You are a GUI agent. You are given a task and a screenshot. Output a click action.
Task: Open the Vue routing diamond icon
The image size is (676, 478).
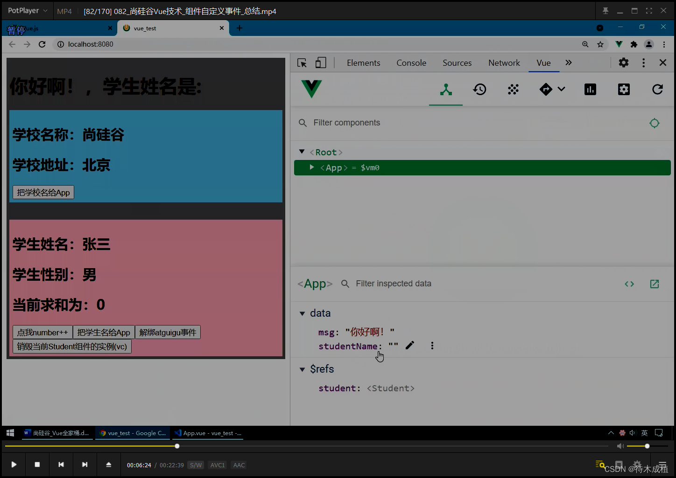click(546, 90)
